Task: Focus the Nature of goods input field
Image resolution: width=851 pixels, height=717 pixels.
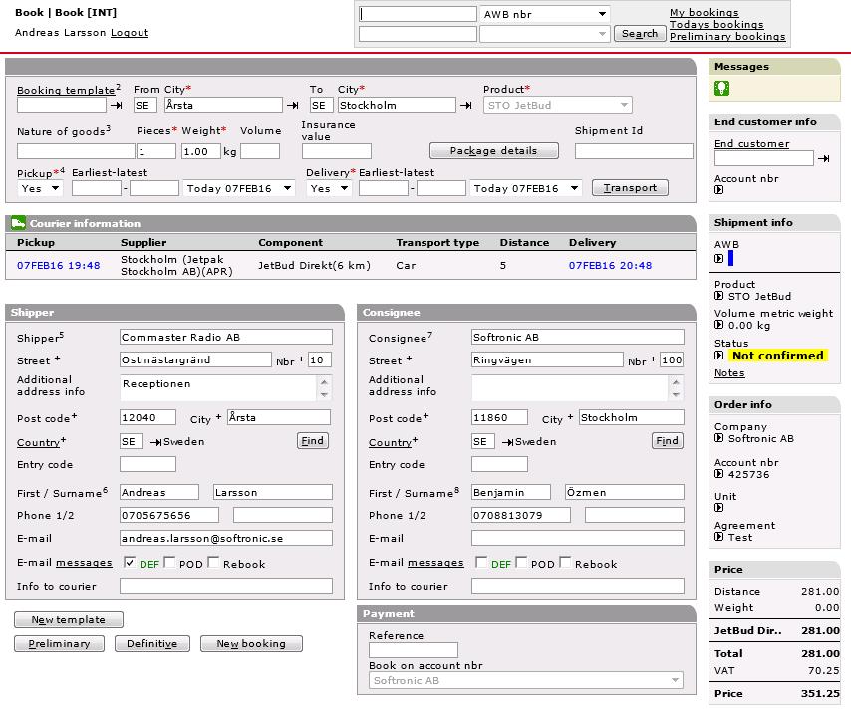Action: pyautogui.click(x=76, y=151)
